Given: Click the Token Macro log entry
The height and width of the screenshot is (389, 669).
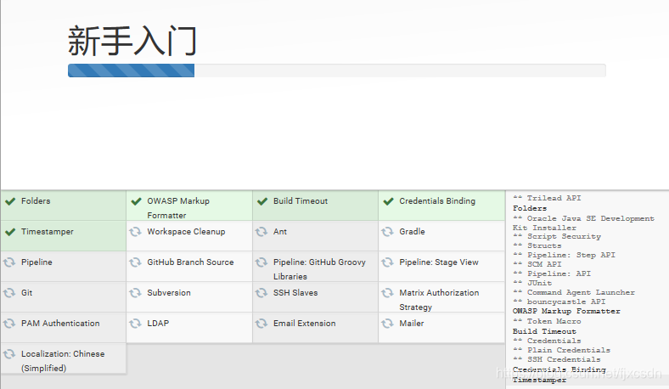Looking at the screenshot, I should coord(547,322).
